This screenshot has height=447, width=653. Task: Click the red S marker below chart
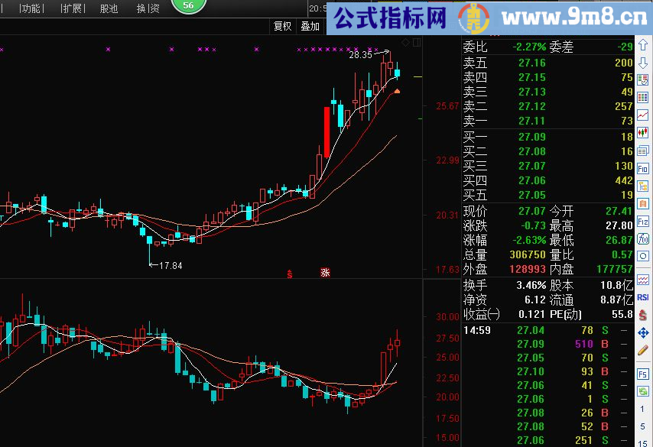click(290, 274)
